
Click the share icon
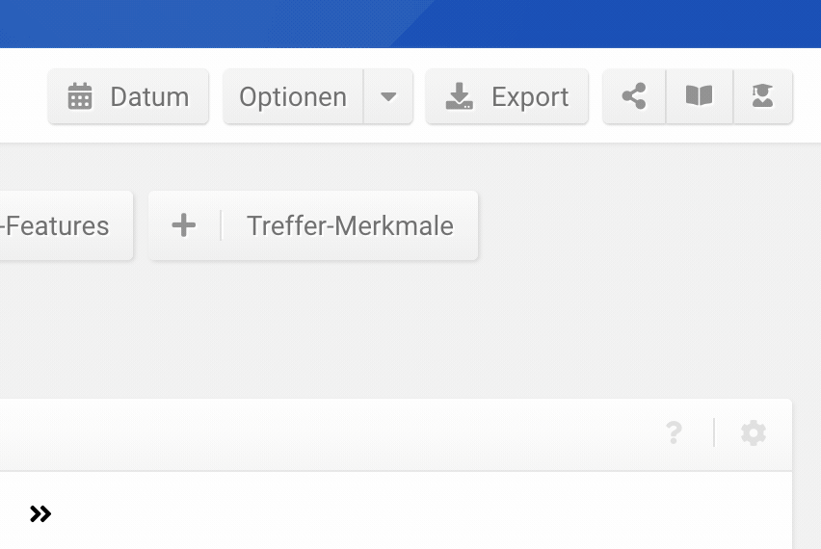[x=634, y=96]
